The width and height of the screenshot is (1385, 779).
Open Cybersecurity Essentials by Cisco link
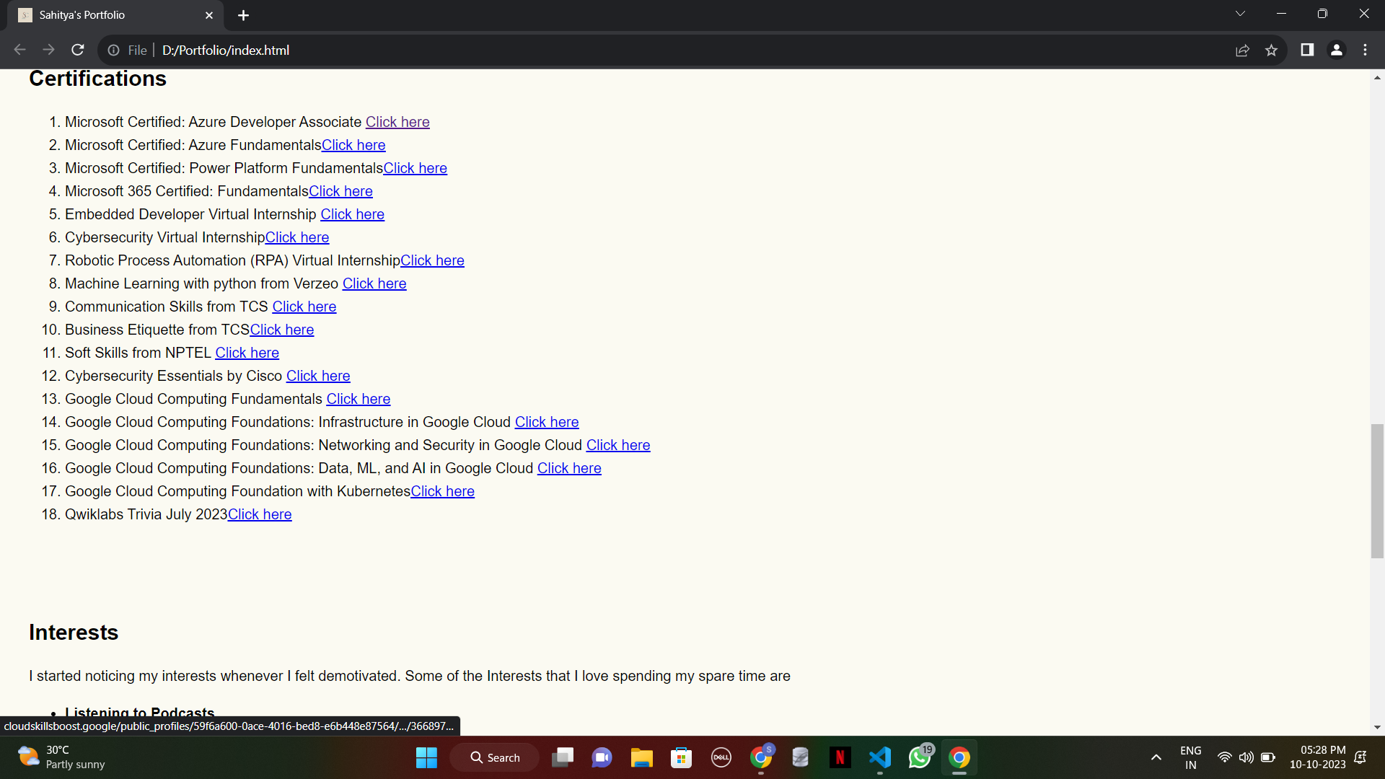tap(318, 376)
